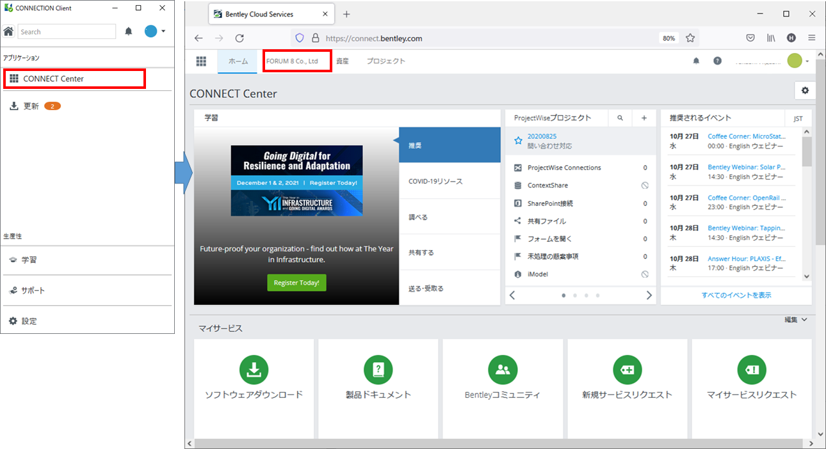
Task: Open notifications bell in CONNECTION Client
Action: click(129, 31)
